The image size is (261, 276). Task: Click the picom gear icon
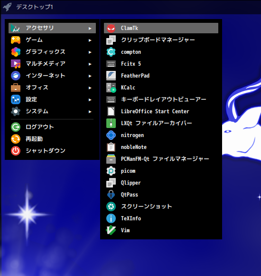[111, 171]
